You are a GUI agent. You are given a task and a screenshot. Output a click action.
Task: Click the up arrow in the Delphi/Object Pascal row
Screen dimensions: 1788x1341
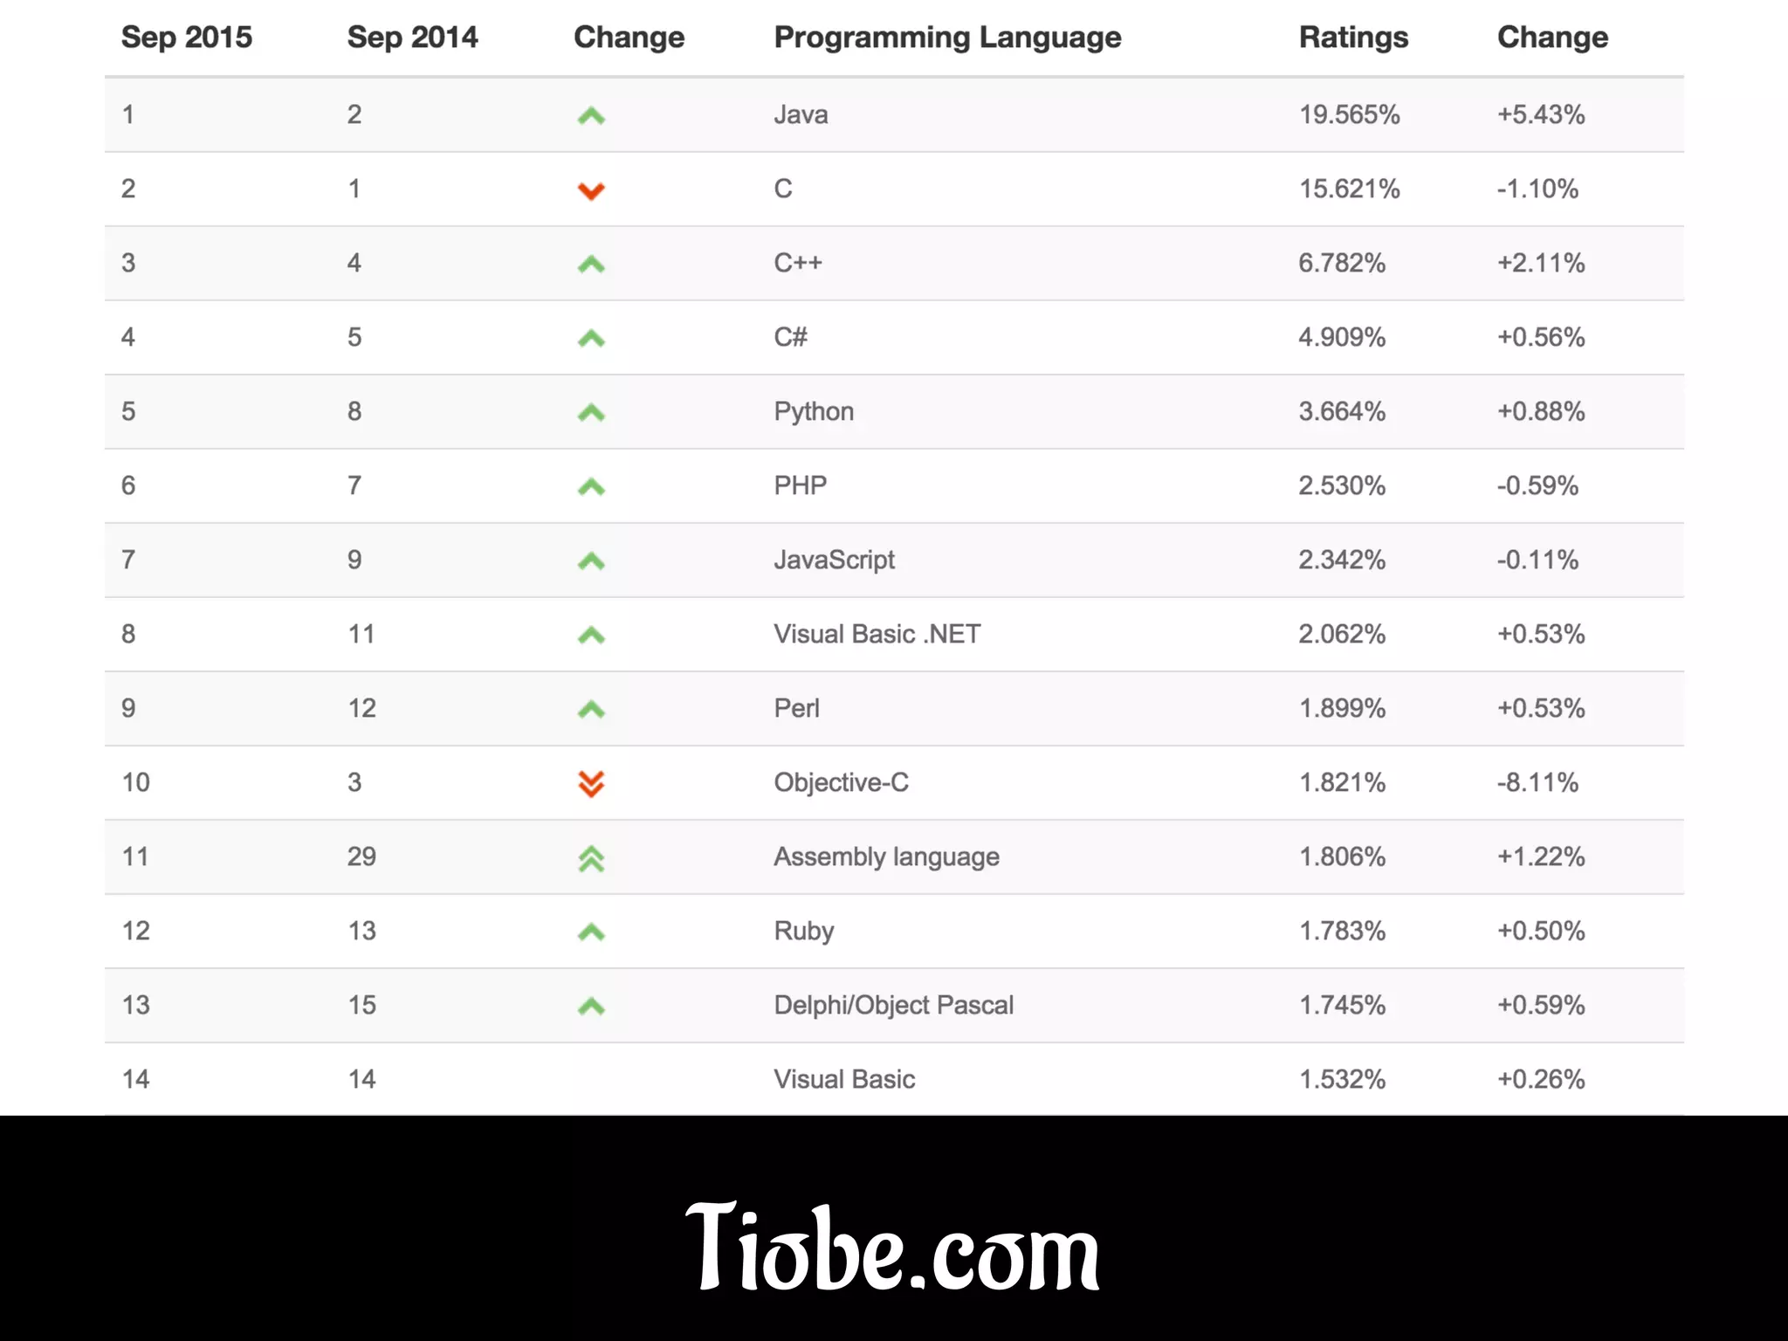click(x=591, y=1006)
